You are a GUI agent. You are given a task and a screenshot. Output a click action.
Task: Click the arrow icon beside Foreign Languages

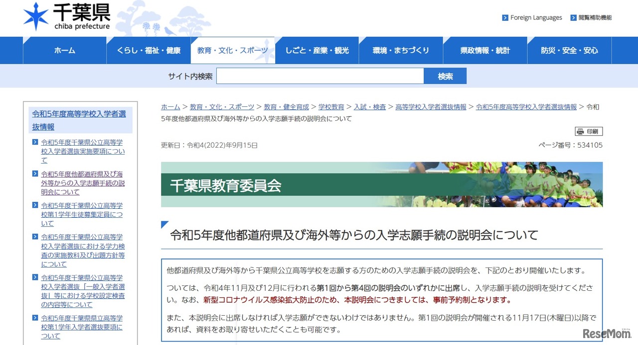(505, 18)
